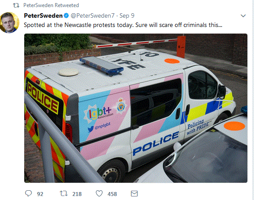Image resolution: width=254 pixels, height=200 pixels.
Task: Click the Sep 9 timestamp
Action: pos(127,15)
